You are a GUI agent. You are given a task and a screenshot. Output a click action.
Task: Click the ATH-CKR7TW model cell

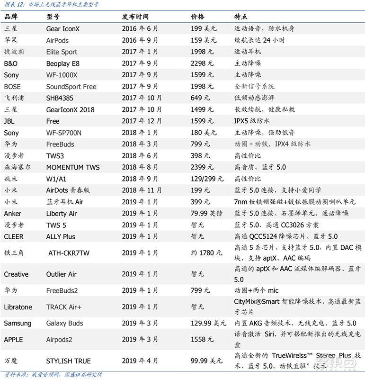[69, 253]
